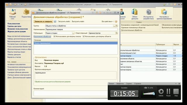Click the 0:15:05 duration display
The height and width of the screenshot is (105, 187).
coord(124,93)
